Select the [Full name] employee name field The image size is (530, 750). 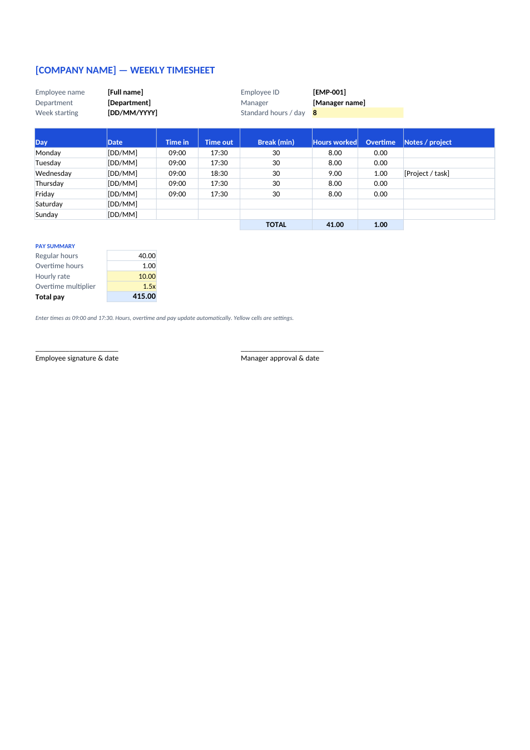(126, 92)
